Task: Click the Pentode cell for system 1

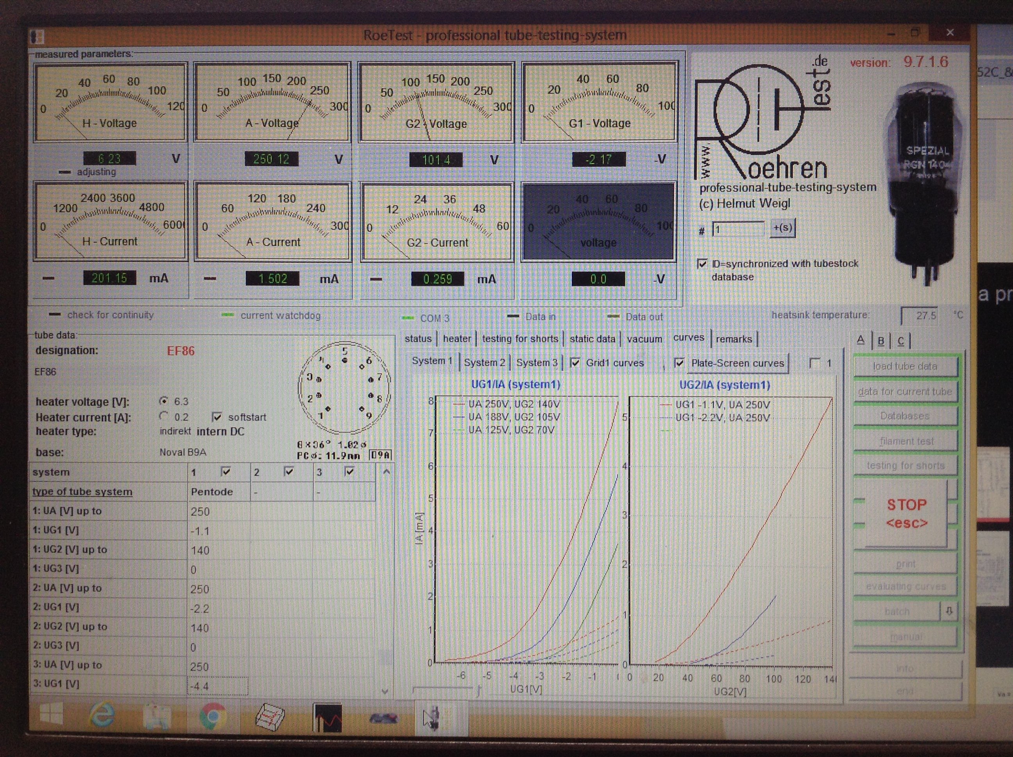Action: tap(218, 492)
